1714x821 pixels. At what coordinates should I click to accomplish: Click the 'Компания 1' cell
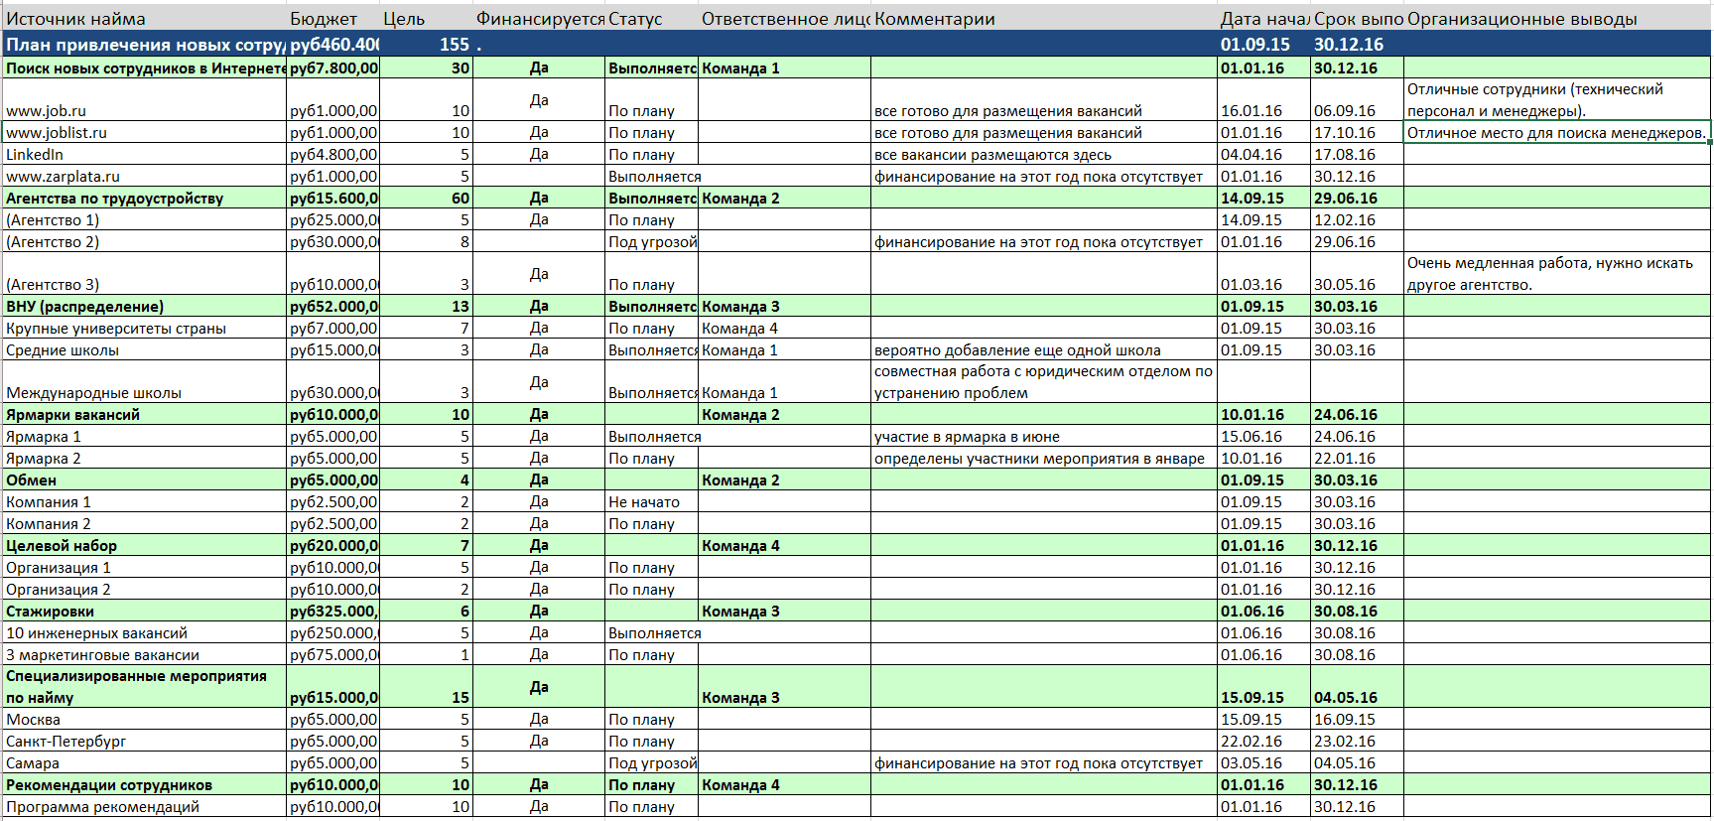[144, 501]
